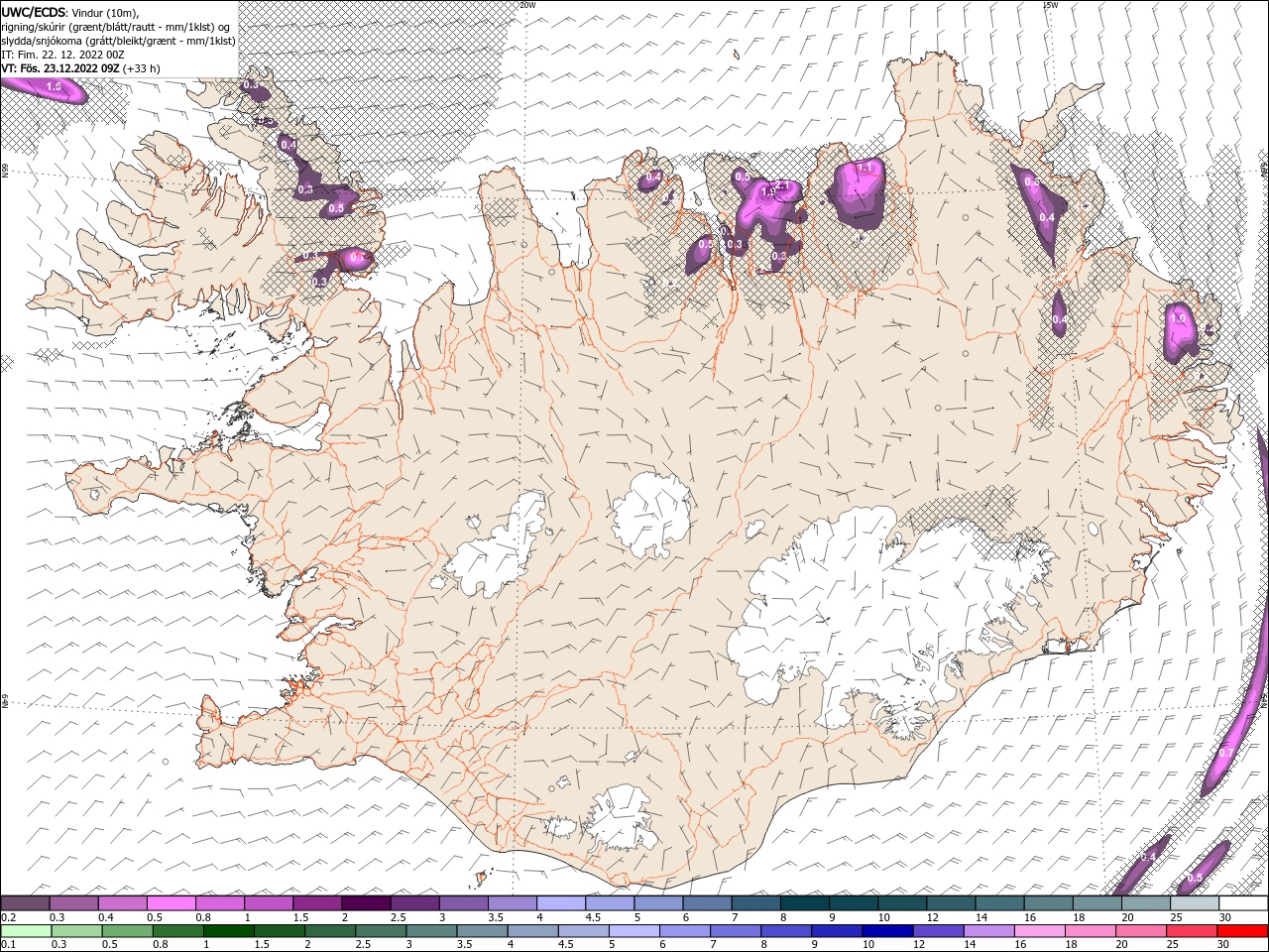1269x952 pixels.
Task: Click the '2.1' snowfall value on the map
Action: [781, 184]
